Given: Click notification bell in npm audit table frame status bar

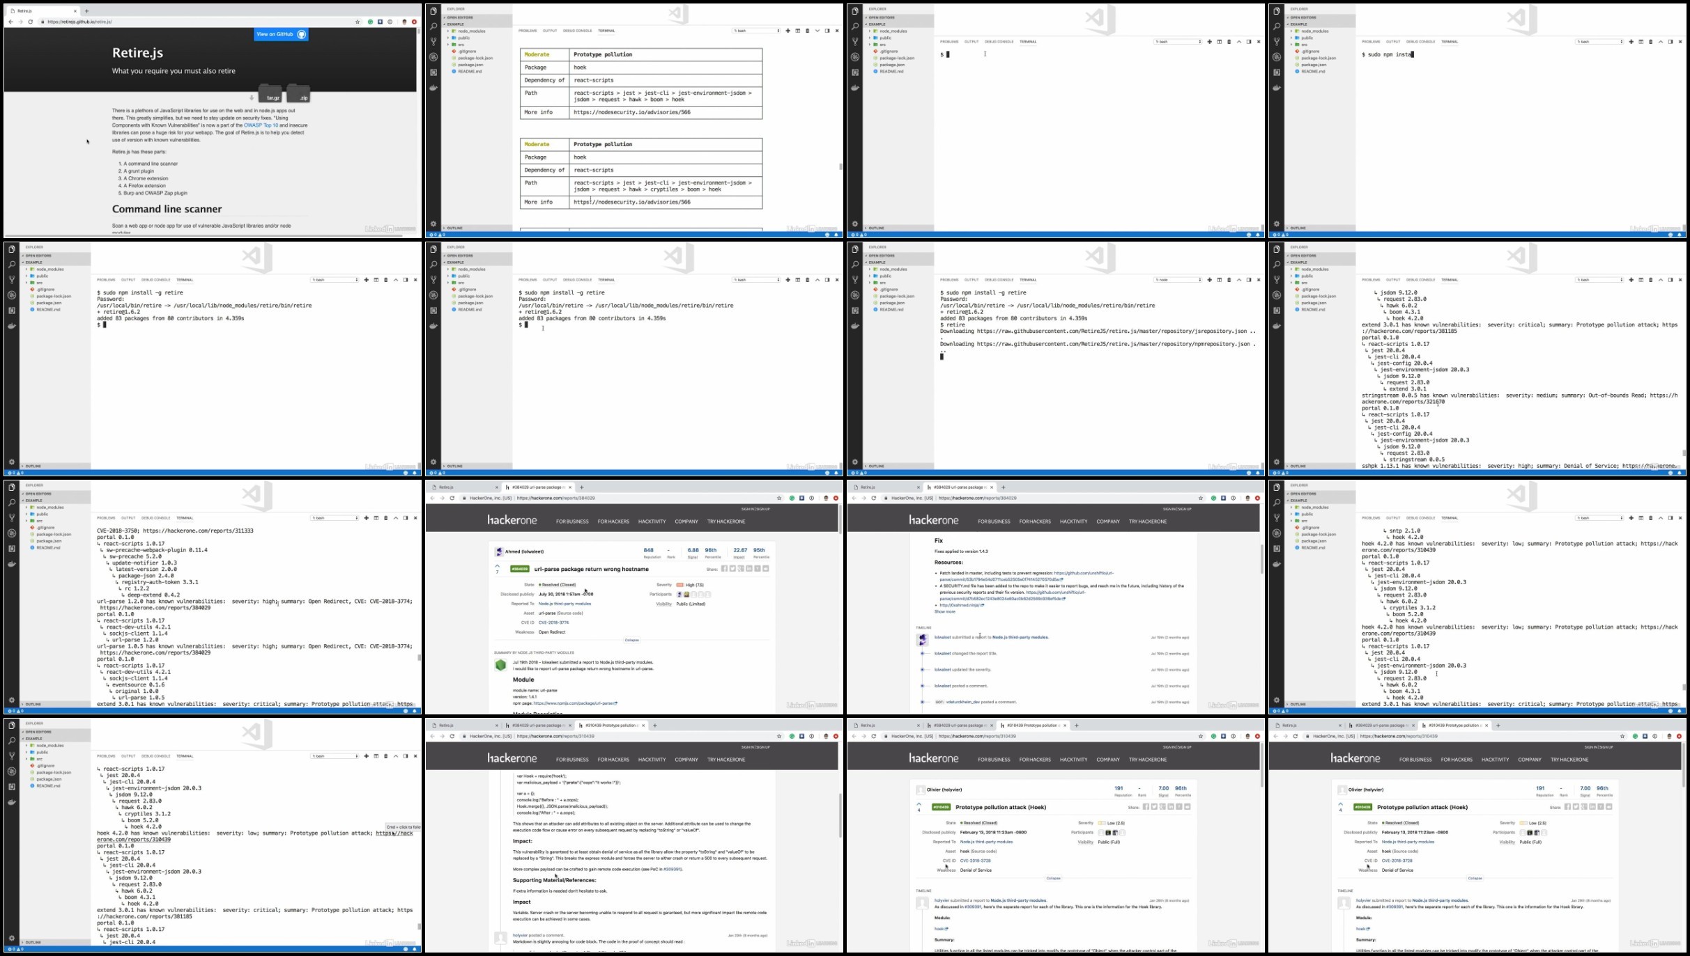Looking at the screenshot, I should (x=836, y=235).
